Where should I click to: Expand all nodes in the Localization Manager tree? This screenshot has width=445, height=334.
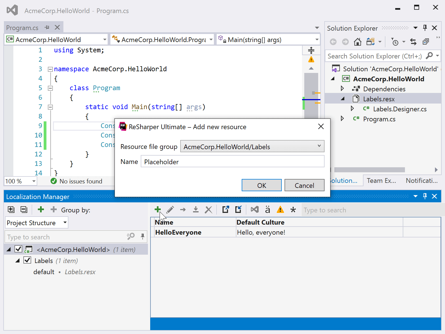11,209
